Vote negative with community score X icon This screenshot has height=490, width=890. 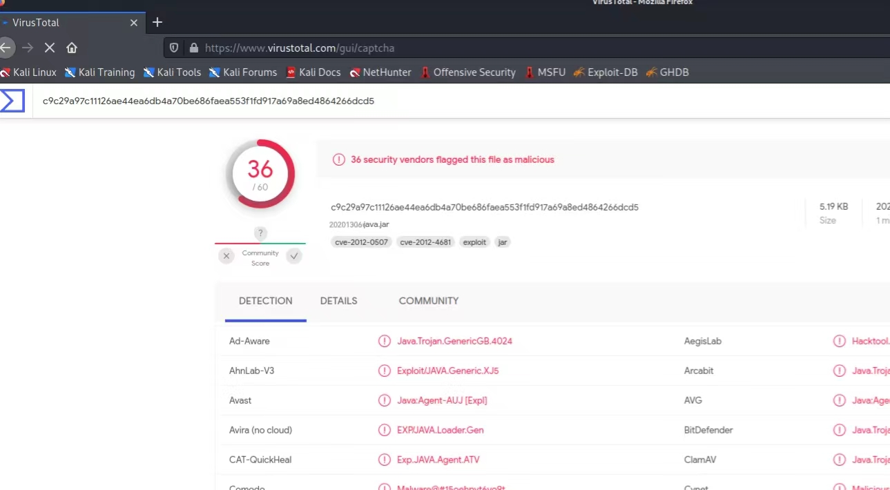point(226,257)
